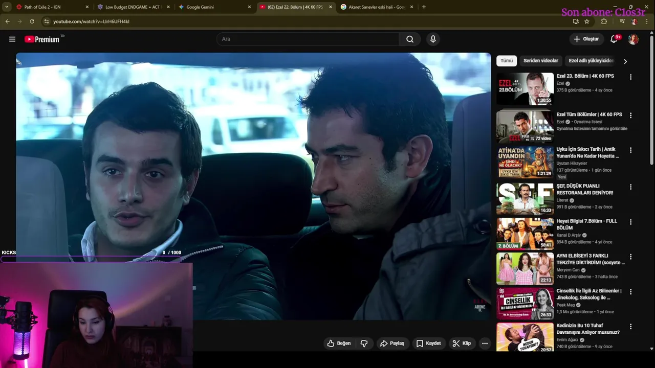The image size is (655, 368).
Task: Bookmark this page with the star
Action: pos(587,21)
